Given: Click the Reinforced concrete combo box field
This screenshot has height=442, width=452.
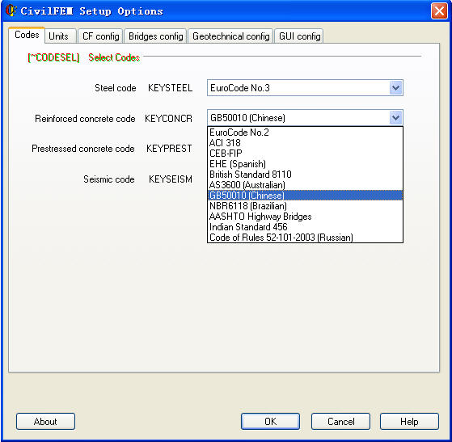Looking at the screenshot, I should 305,118.
